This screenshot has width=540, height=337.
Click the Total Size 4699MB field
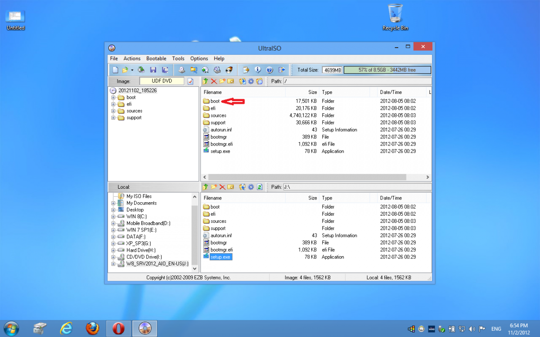(x=332, y=70)
